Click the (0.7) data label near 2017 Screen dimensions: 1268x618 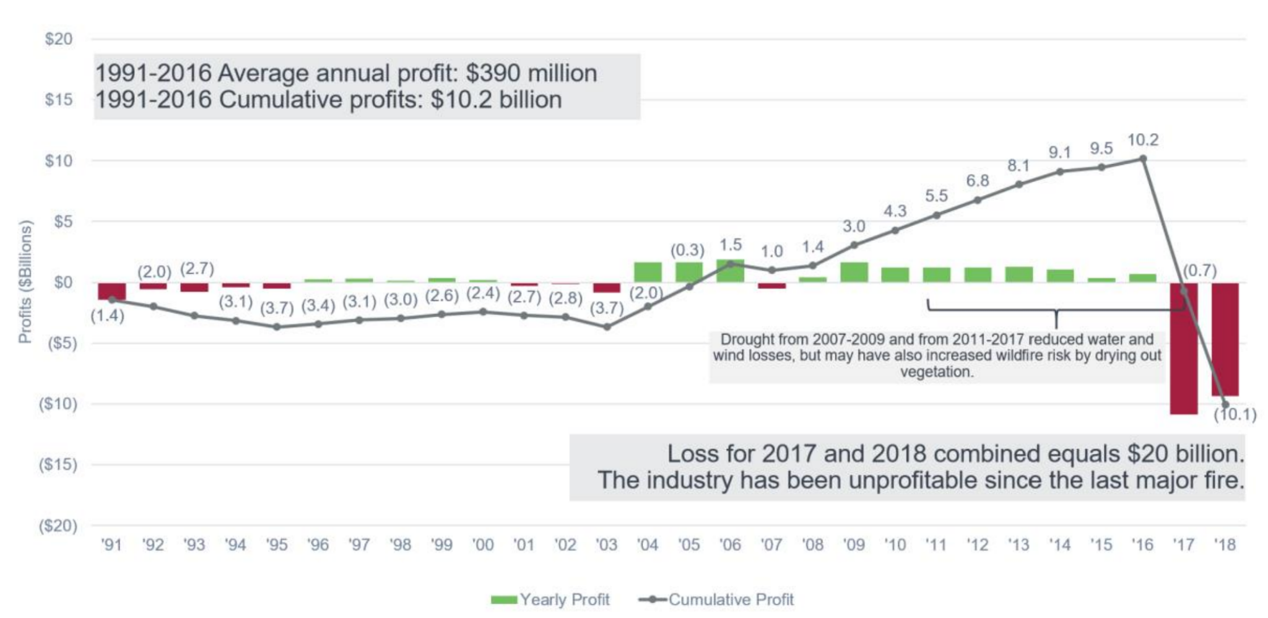click(1200, 271)
